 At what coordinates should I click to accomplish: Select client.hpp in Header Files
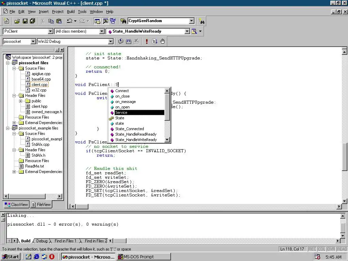(39, 106)
